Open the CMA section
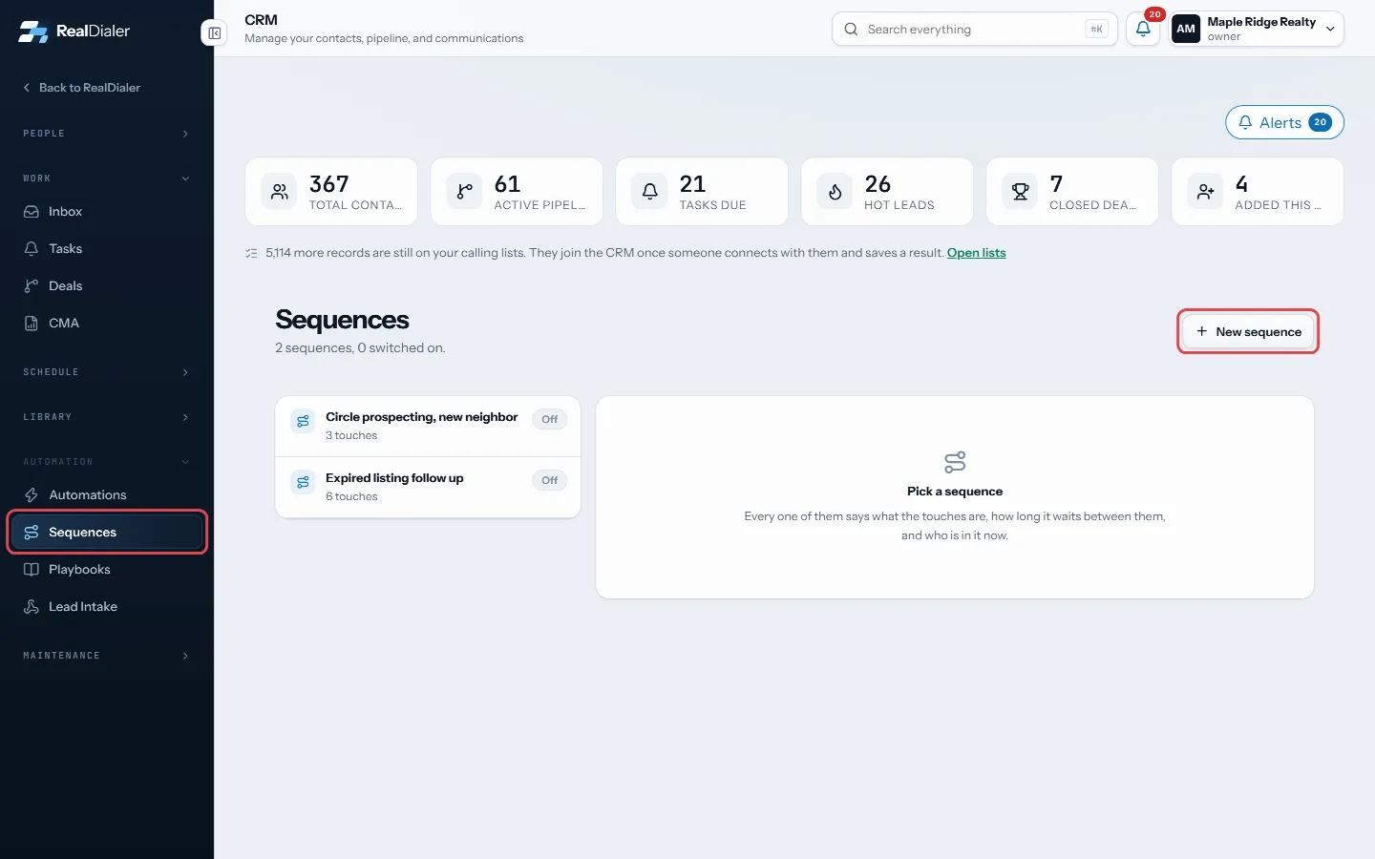Screen dimensions: 1375x859 point(107,323)
